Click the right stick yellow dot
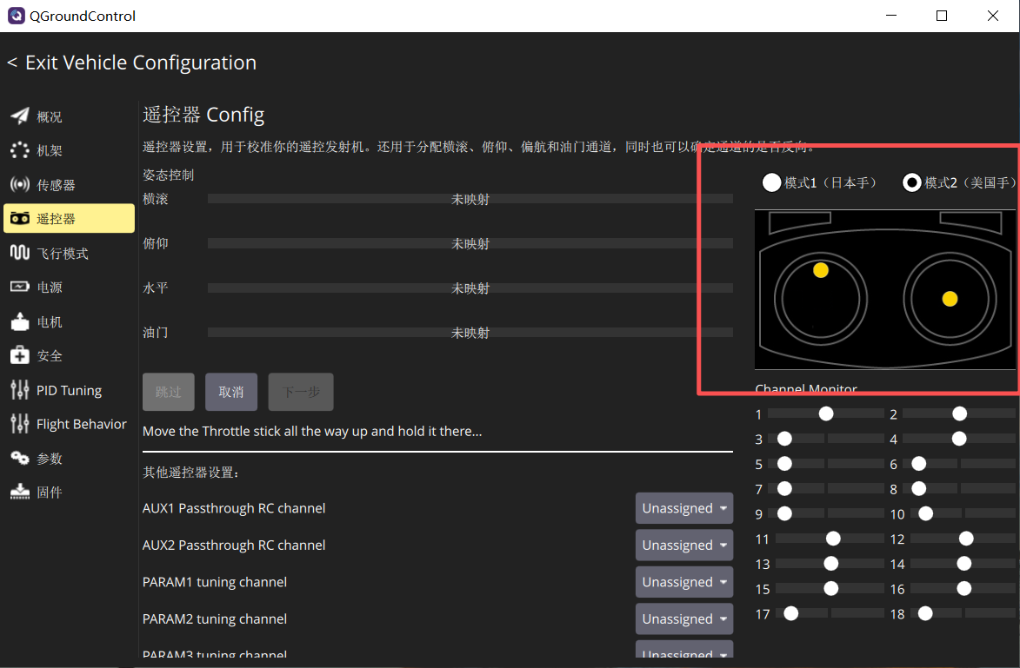The width and height of the screenshot is (1020, 668). 950,299
